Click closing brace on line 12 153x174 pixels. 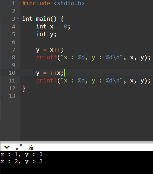(24, 88)
